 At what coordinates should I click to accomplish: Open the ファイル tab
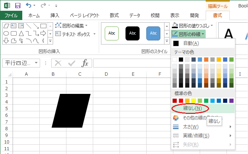pos(11,16)
